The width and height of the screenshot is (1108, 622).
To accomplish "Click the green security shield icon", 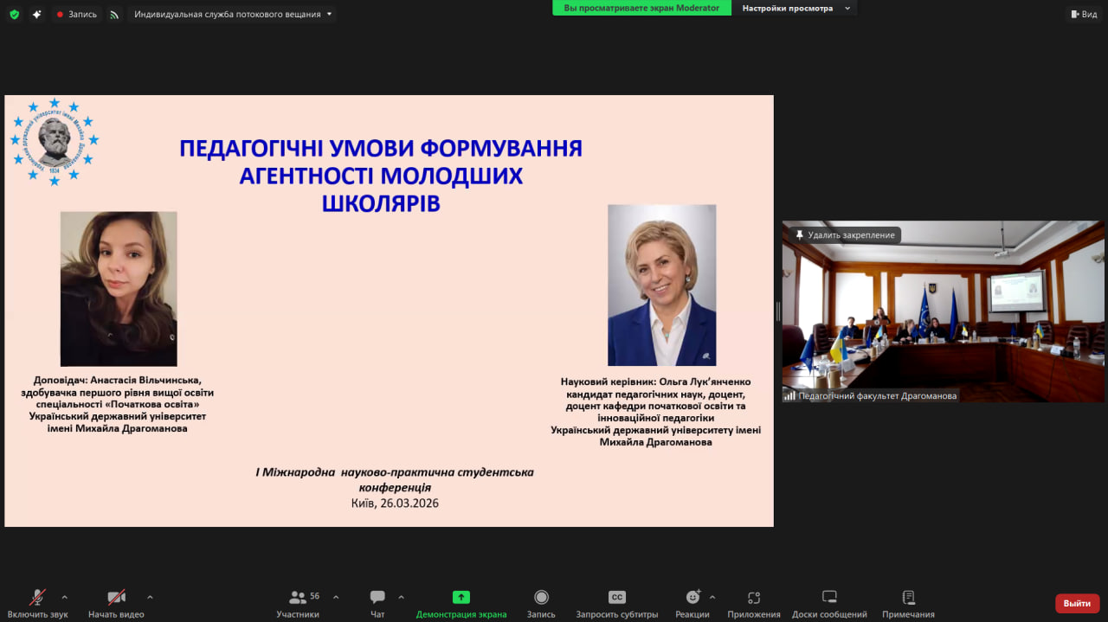I will (14, 14).
